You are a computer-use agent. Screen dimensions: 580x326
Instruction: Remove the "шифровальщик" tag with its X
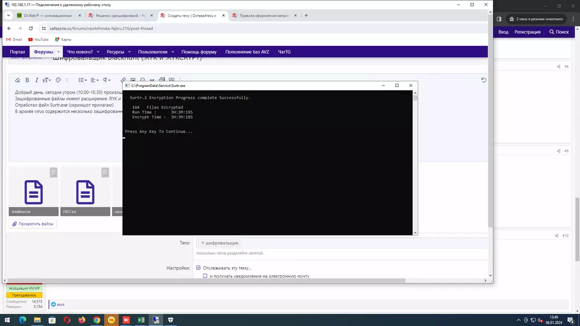(203, 243)
